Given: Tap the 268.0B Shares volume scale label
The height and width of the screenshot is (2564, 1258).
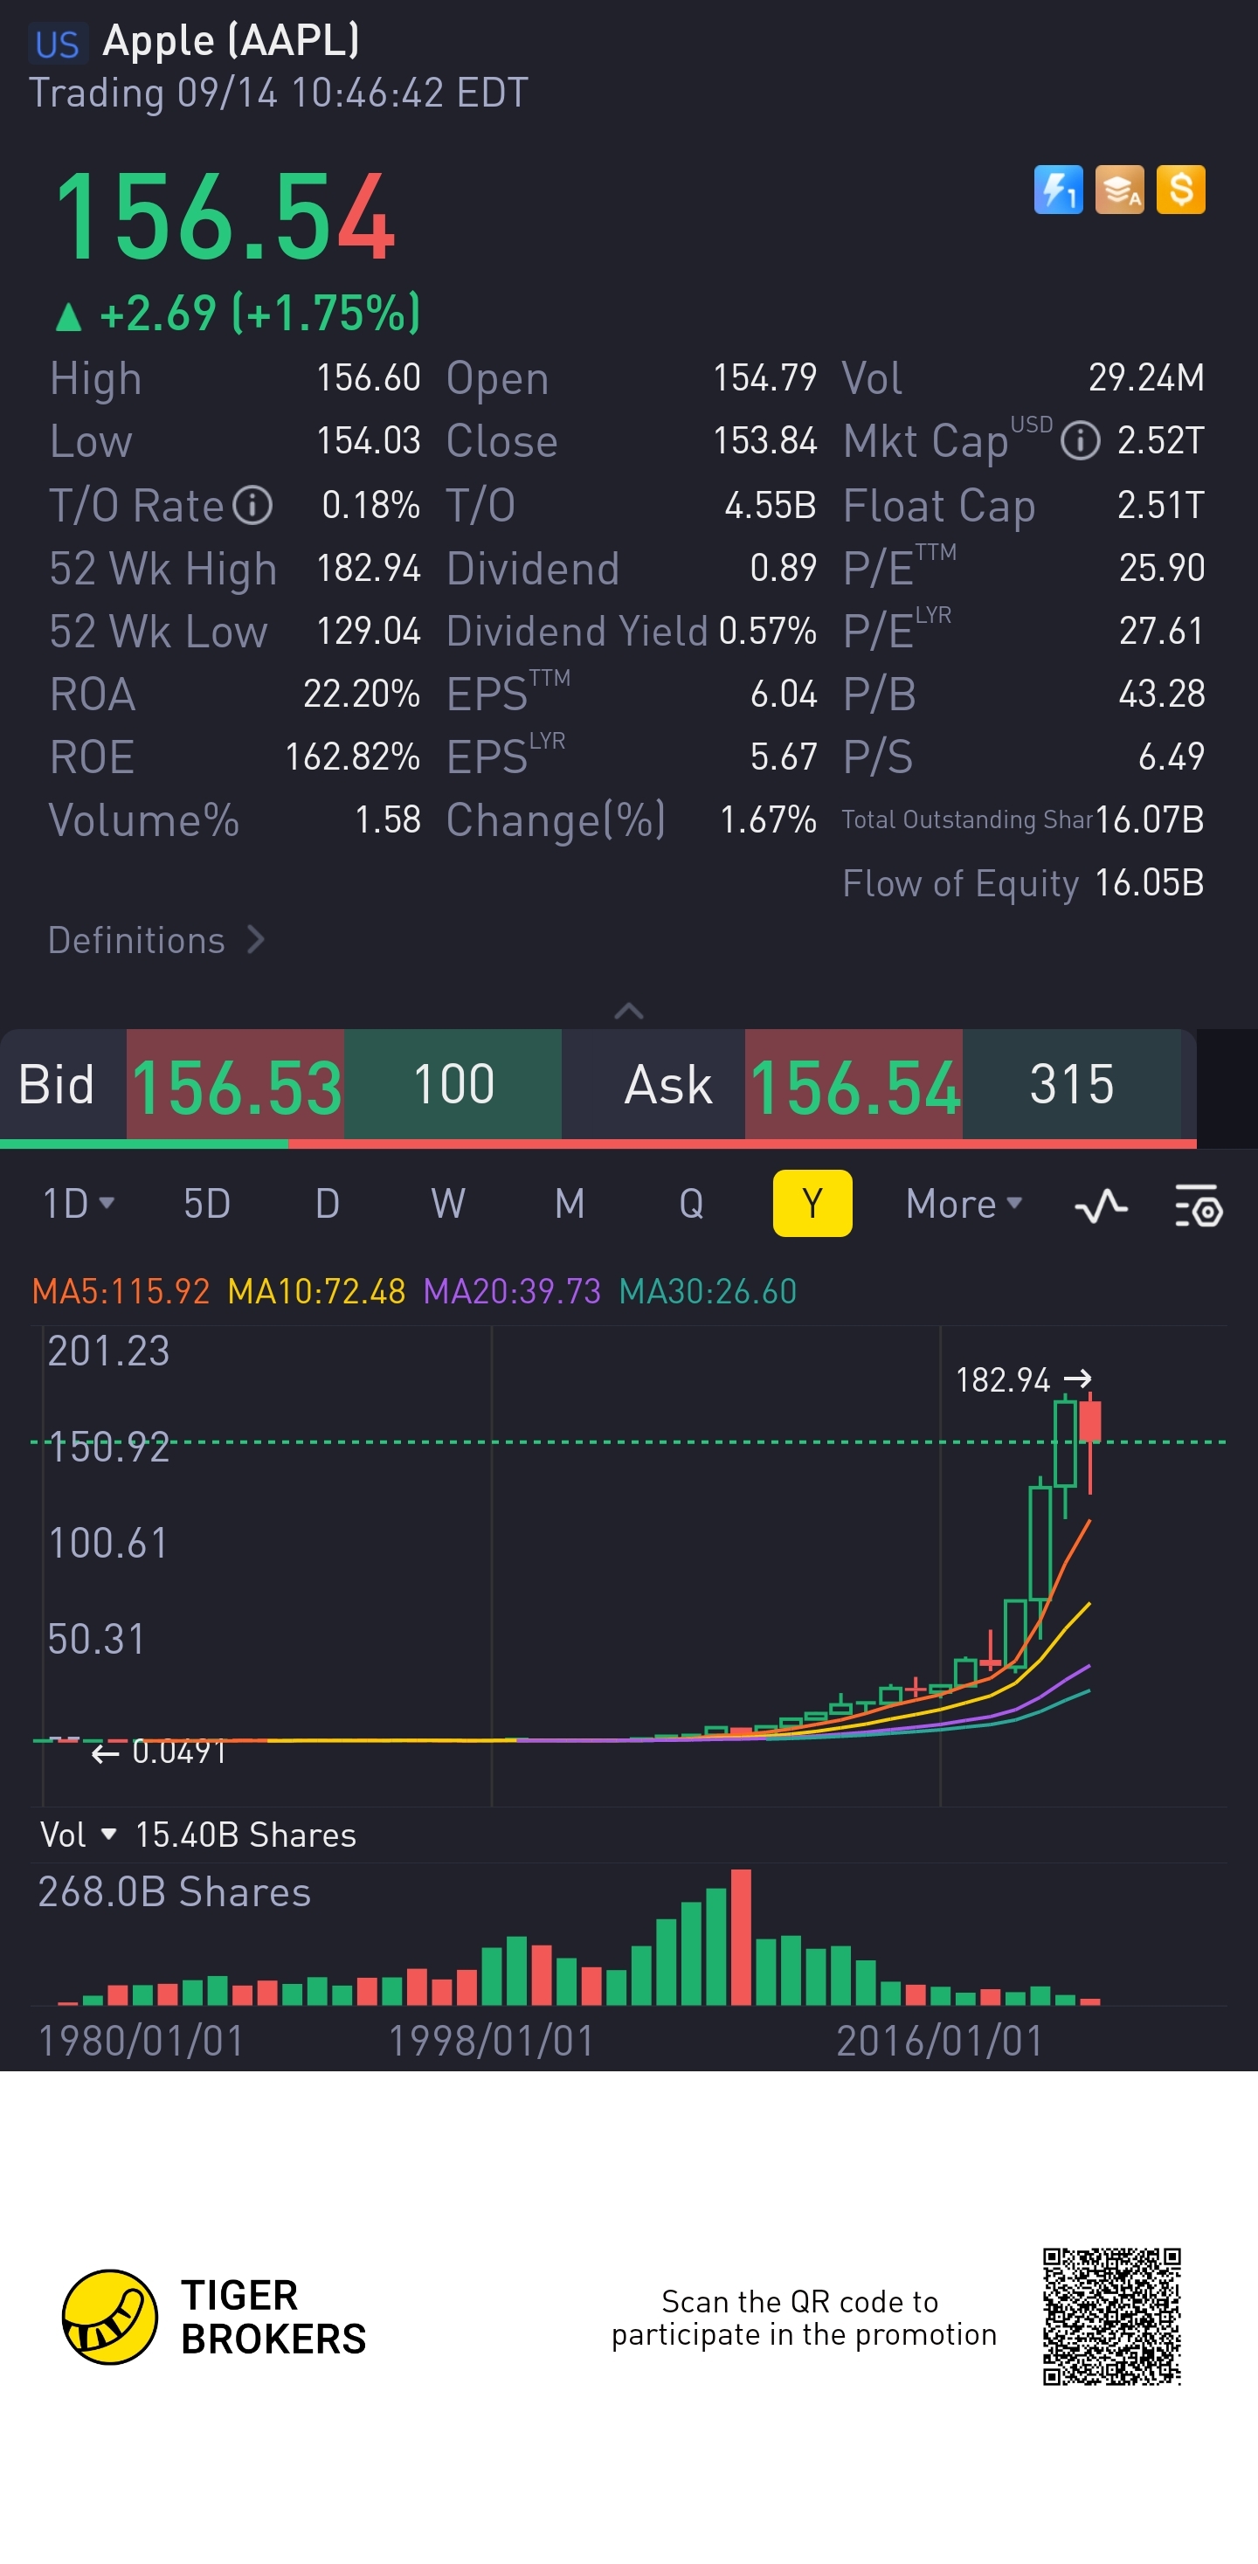Looking at the screenshot, I should click(x=174, y=1892).
